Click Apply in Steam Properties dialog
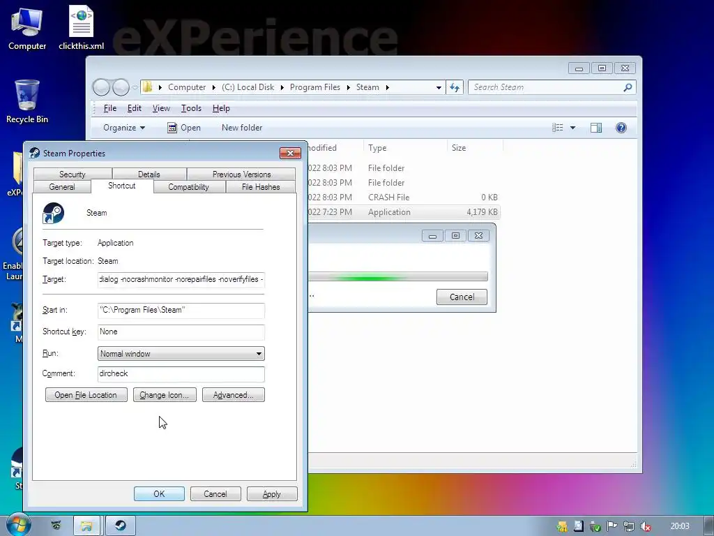Viewport: 714px width, 536px height. 272,494
